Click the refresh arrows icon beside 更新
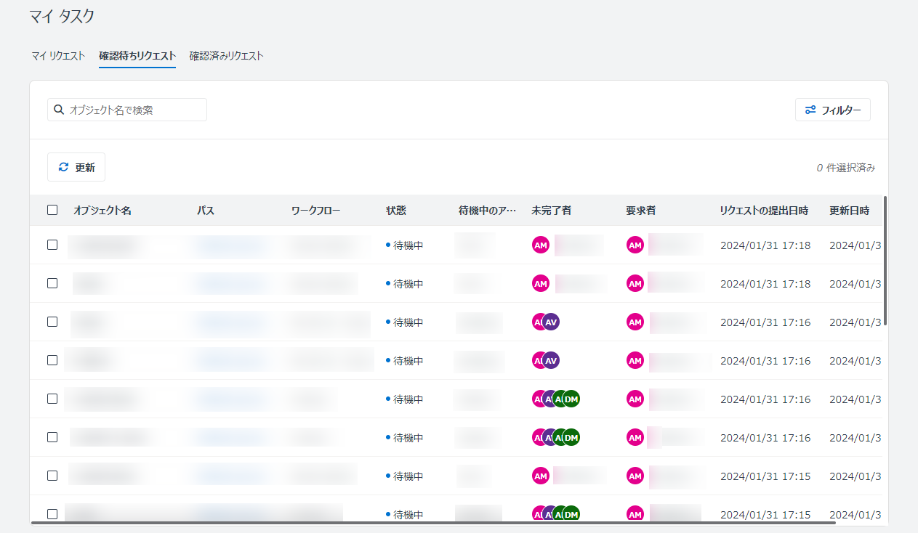Image resolution: width=918 pixels, height=533 pixels. (63, 167)
